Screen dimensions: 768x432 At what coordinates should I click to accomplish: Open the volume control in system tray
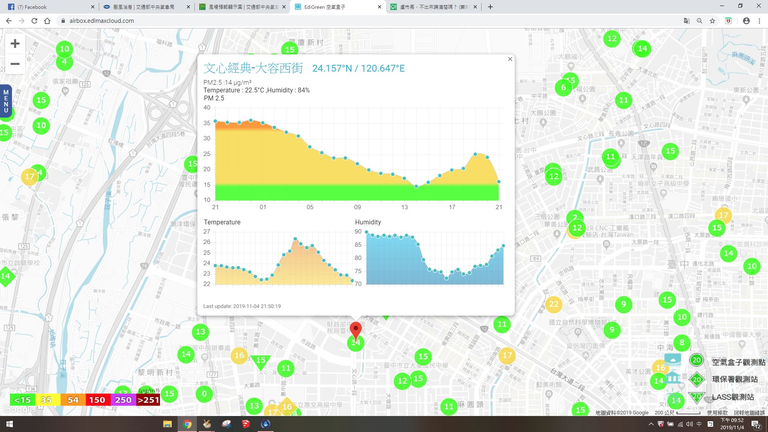[x=689, y=424]
